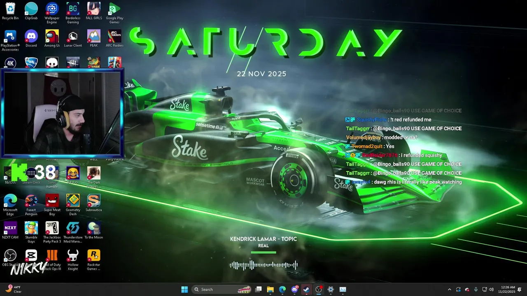Select the R.E.P.O. game icon

click(73, 175)
